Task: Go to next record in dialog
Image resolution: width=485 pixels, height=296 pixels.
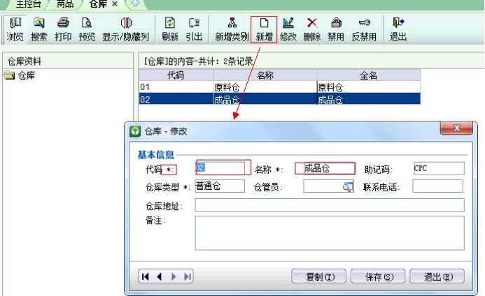Action: pos(174,276)
